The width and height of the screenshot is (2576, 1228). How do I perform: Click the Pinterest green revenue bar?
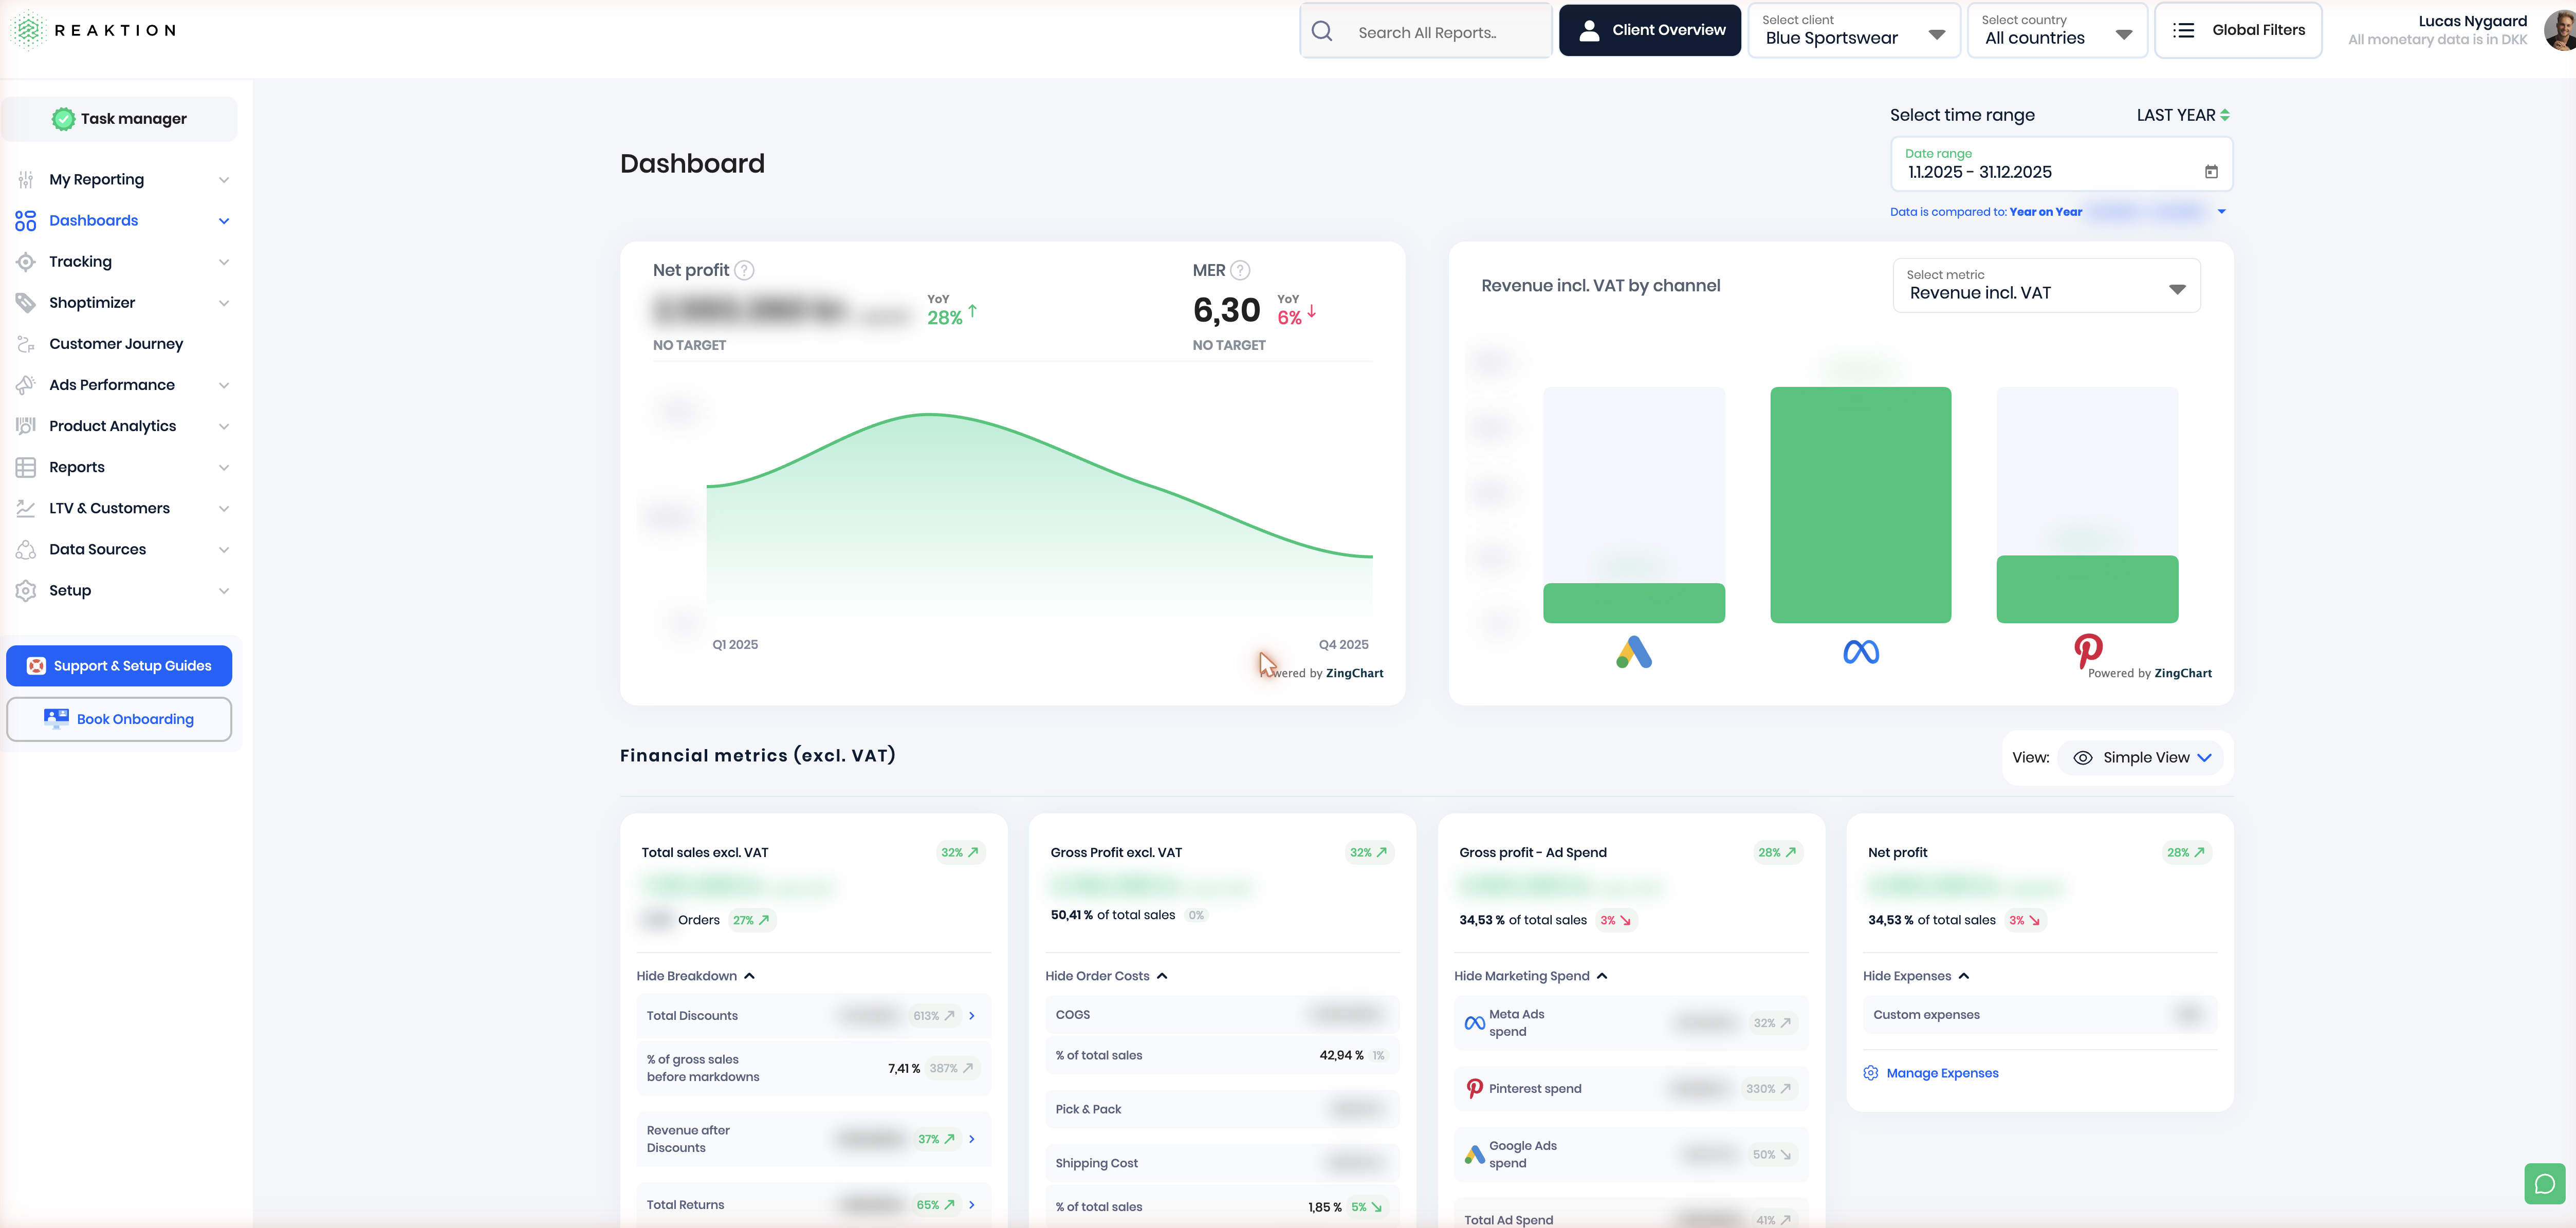(x=2087, y=589)
